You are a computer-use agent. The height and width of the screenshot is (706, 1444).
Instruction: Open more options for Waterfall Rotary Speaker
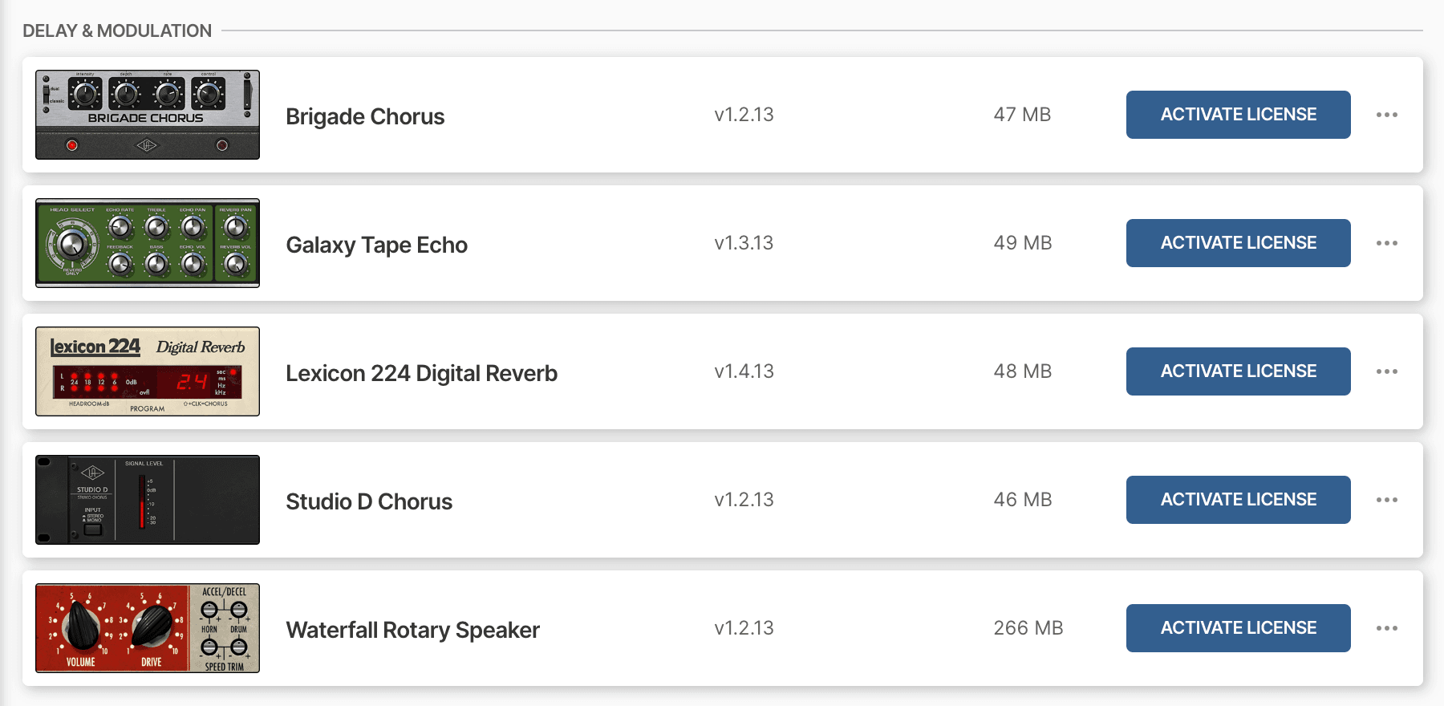coord(1386,628)
